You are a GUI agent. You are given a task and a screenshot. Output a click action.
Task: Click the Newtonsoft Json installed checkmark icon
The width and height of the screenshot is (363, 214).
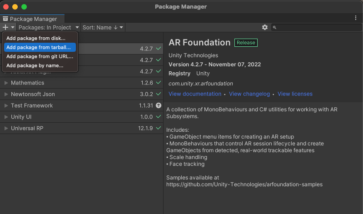tap(159, 94)
